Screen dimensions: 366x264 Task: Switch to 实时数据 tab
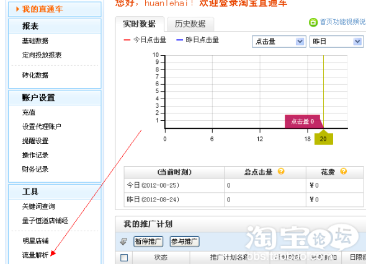[140, 24]
